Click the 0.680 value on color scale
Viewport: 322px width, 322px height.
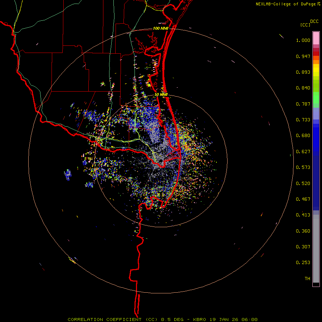[303, 136]
